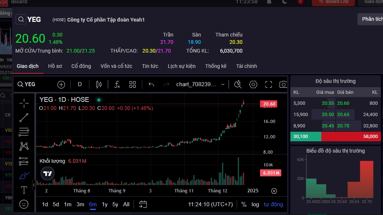Set the chart range to 1m
The height and width of the screenshot is (215, 383).
coord(67,204)
